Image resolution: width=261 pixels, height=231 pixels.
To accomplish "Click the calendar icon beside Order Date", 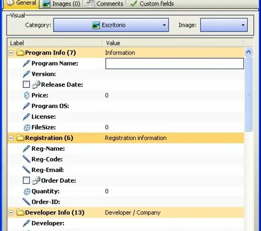I will (36, 181).
